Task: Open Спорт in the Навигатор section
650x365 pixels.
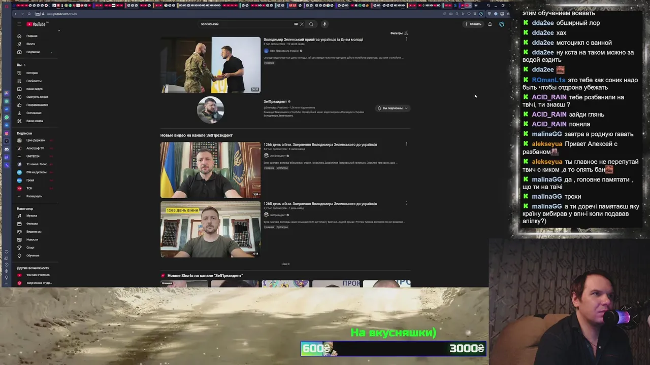Action: coord(30,247)
